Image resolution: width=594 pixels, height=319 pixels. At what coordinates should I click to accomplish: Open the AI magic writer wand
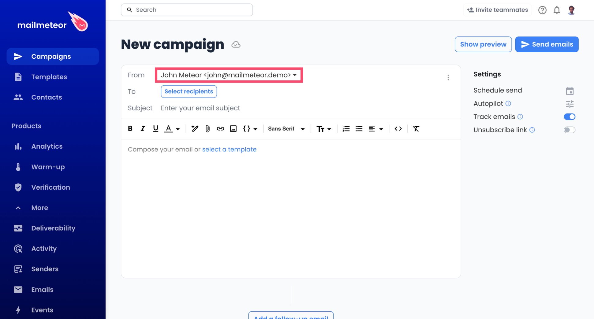click(195, 129)
